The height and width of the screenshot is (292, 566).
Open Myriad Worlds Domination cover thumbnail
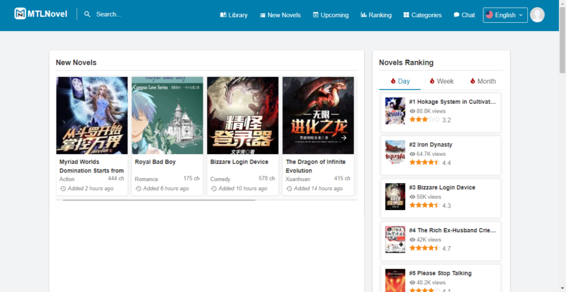(92, 115)
